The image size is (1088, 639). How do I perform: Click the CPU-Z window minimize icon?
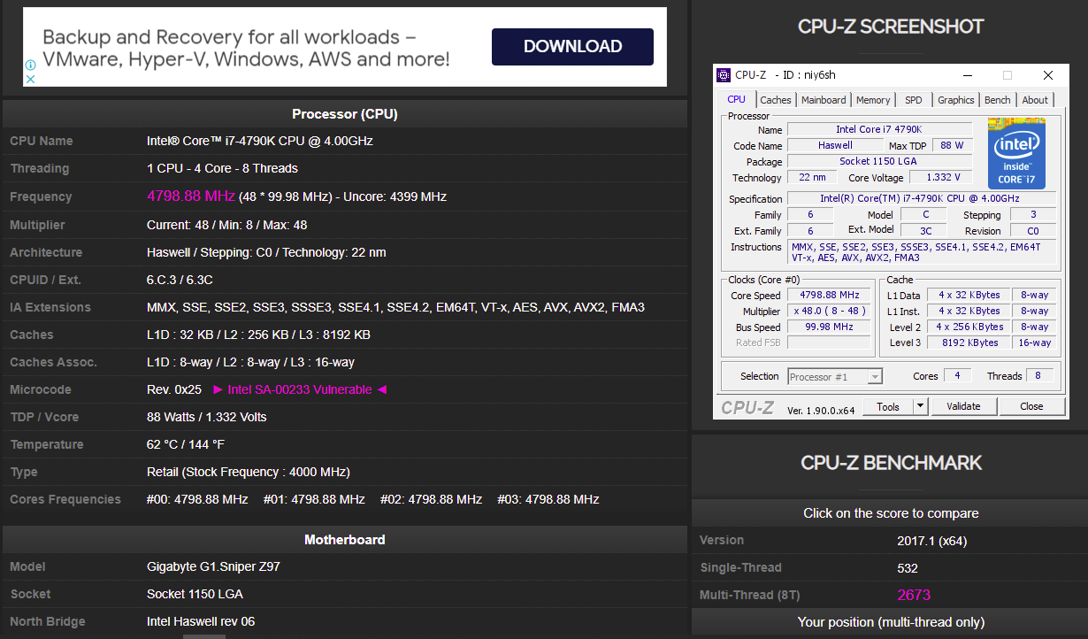click(x=966, y=75)
